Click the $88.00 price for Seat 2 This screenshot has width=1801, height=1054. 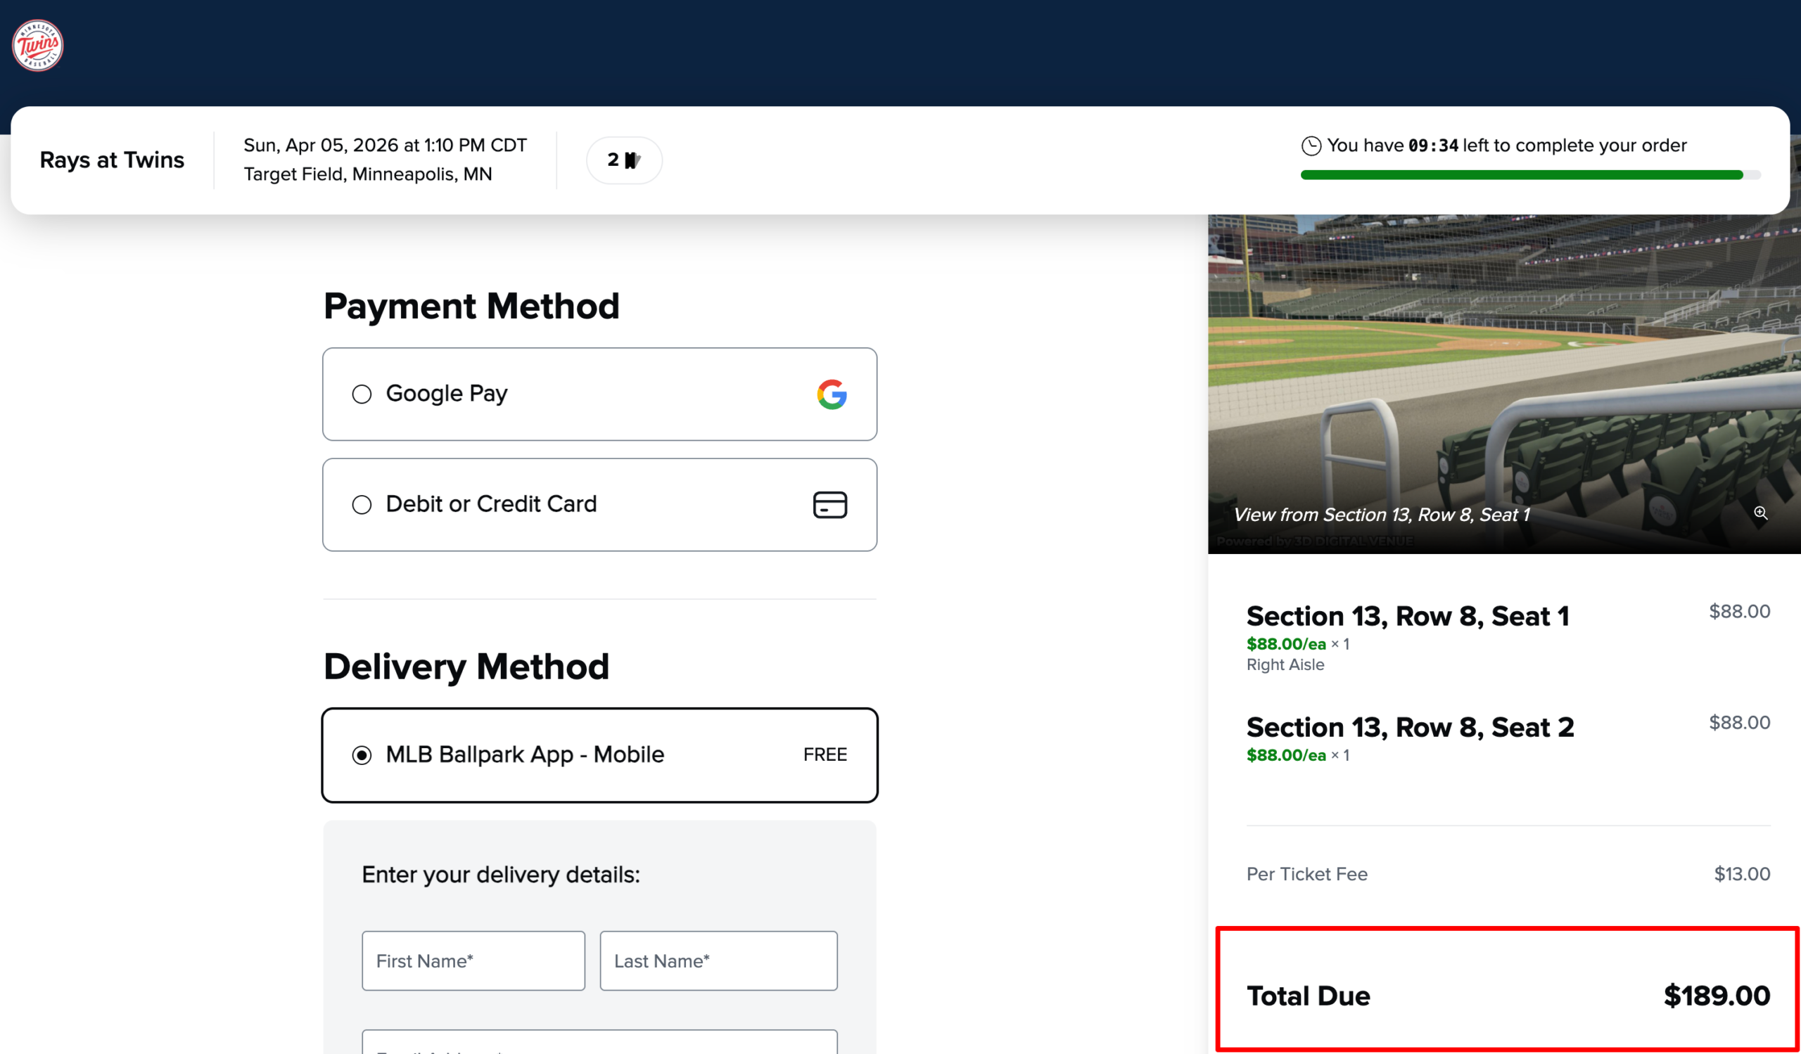(1739, 723)
